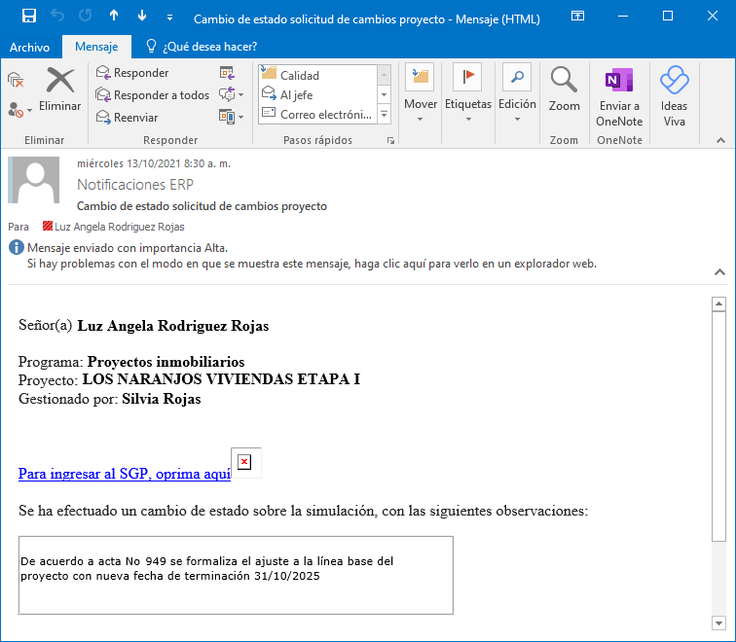
Task: Click the text Silvia Rojas
Action: pyautogui.click(x=162, y=399)
